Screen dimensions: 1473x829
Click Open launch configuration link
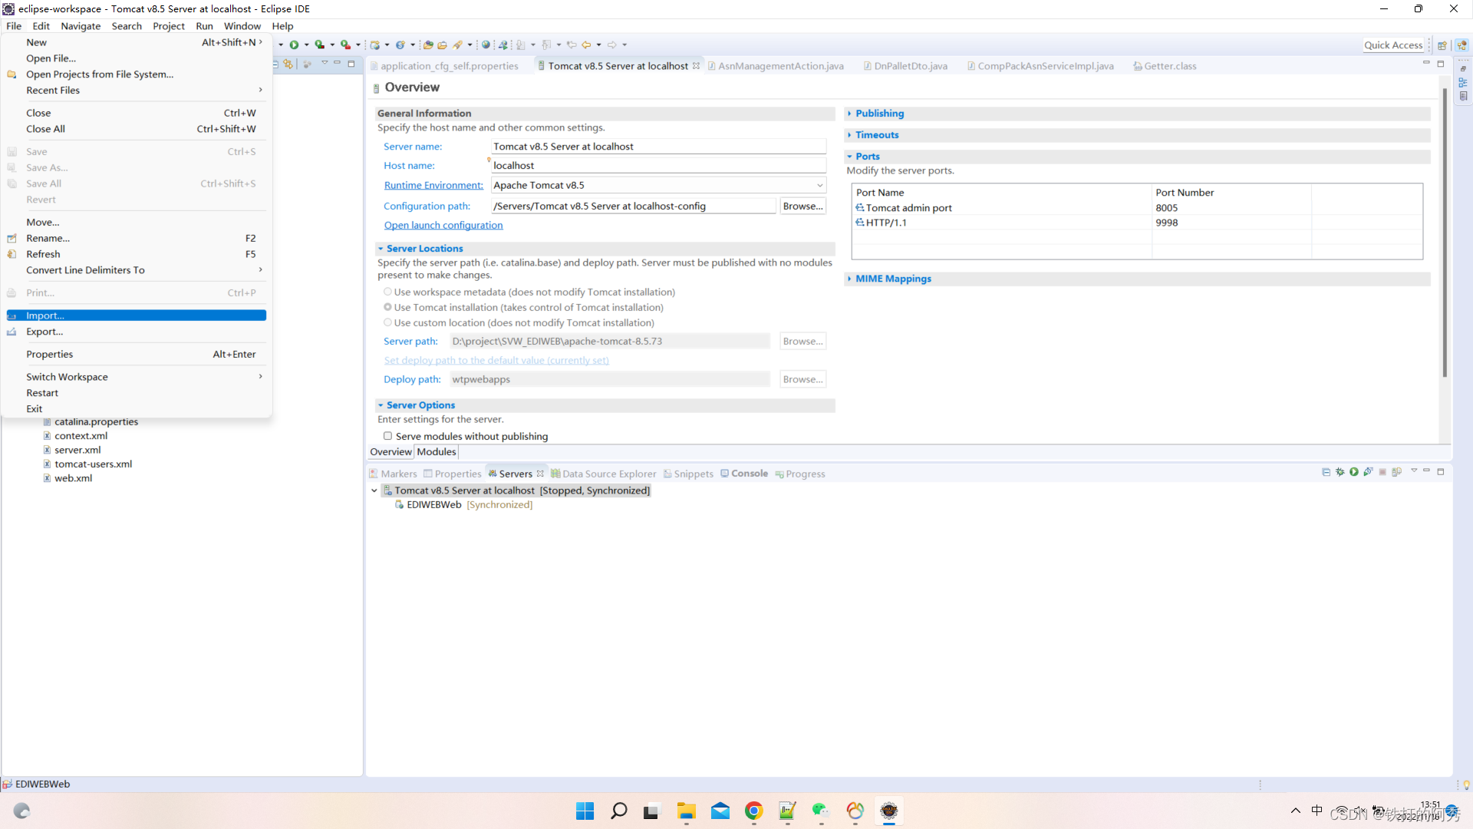(443, 223)
